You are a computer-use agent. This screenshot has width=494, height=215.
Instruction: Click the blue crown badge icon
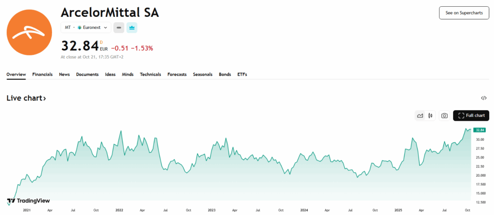[x=132, y=28]
